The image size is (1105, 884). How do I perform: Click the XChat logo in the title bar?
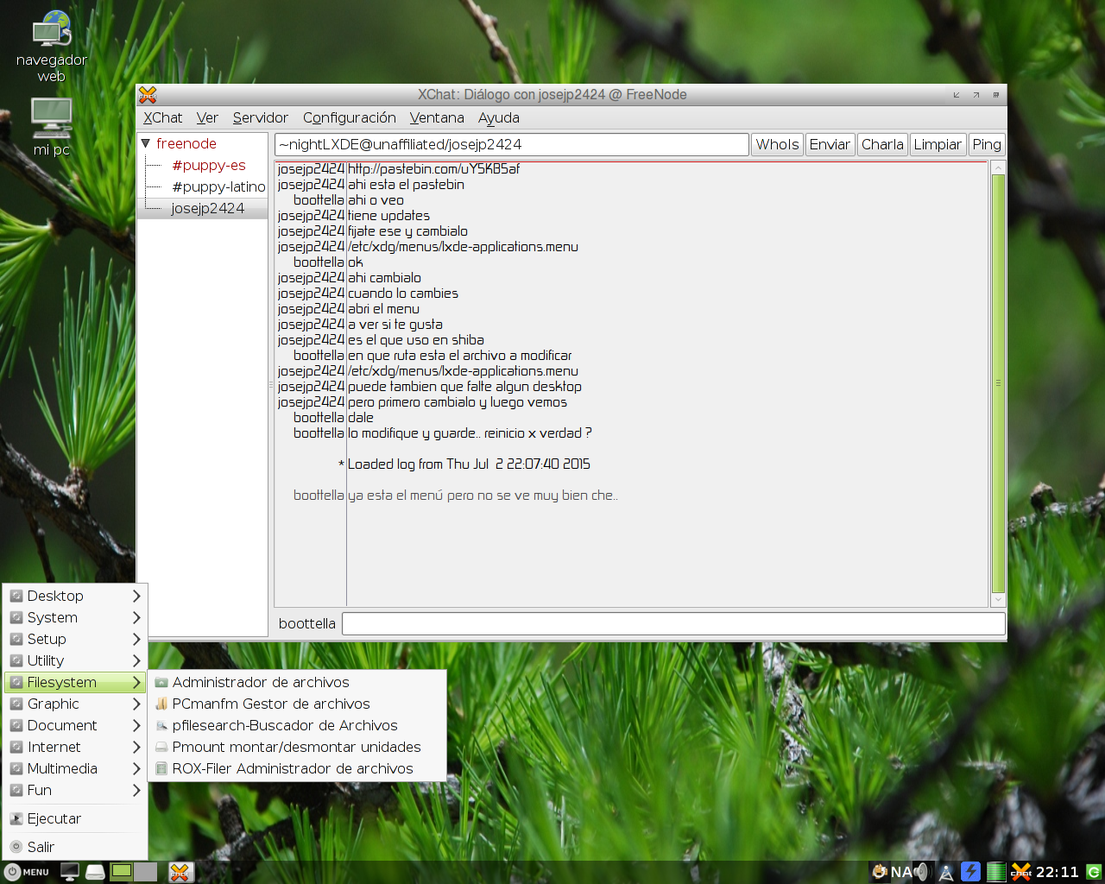coord(148,95)
